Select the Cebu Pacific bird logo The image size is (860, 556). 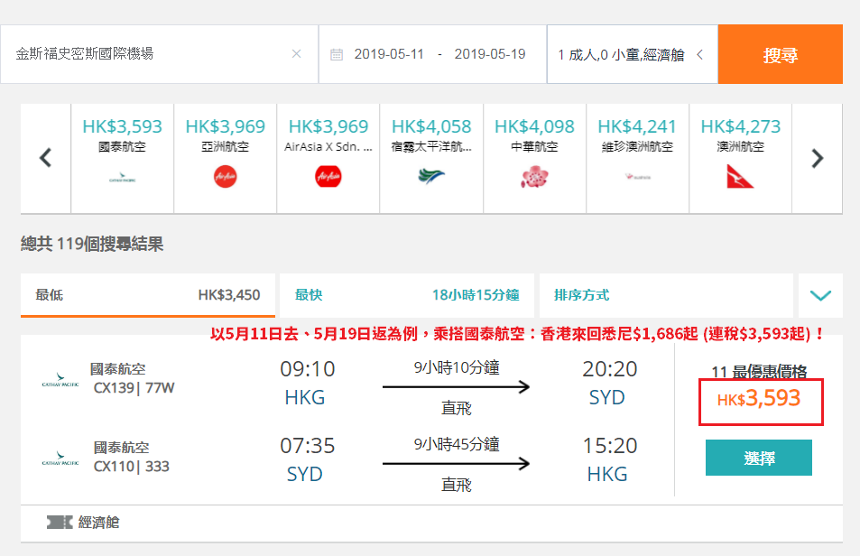tap(431, 176)
